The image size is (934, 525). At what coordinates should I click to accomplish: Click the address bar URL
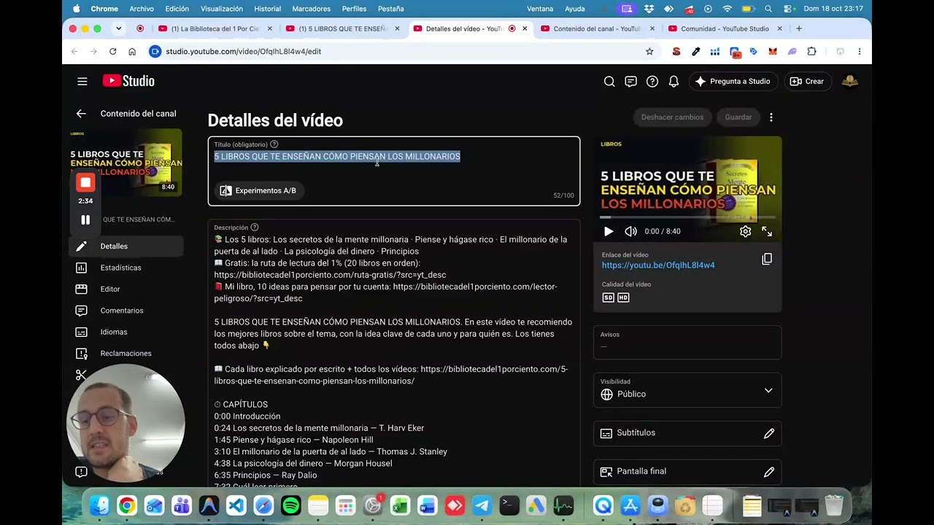244,52
